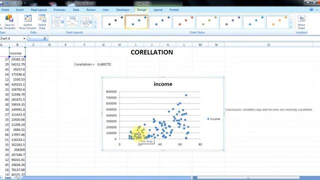Click cell with value 29385.35
Screen dimensions: 320x180
coord(17,59)
